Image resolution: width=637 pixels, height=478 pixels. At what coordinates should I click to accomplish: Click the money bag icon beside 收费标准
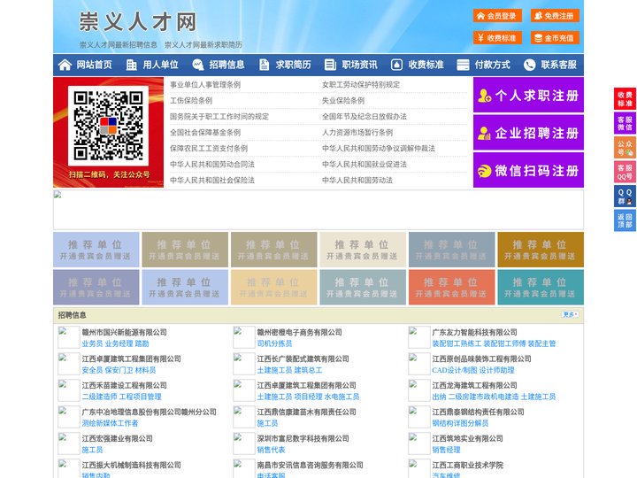click(396, 65)
